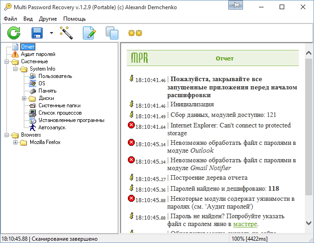Click the pin button in title bar
This screenshot has width=314, height=243.
(236, 5)
